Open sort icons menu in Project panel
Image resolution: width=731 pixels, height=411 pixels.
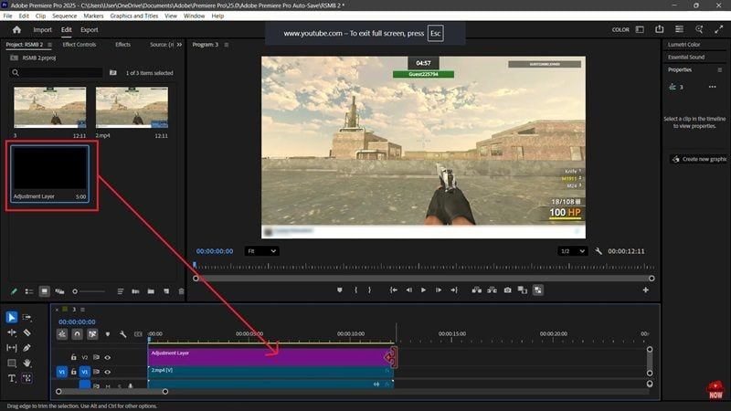(121, 291)
